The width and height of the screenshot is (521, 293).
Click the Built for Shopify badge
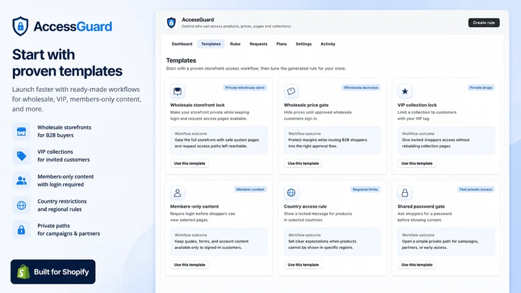pyautogui.click(x=53, y=272)
